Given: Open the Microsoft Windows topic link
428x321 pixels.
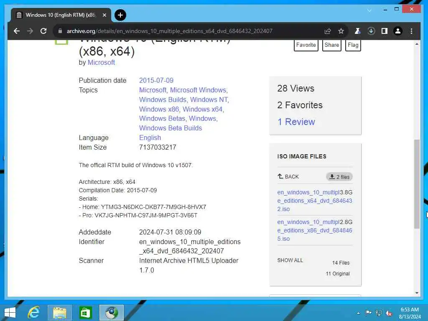Looking at the screenshot, I should click(x=199, y=90).
